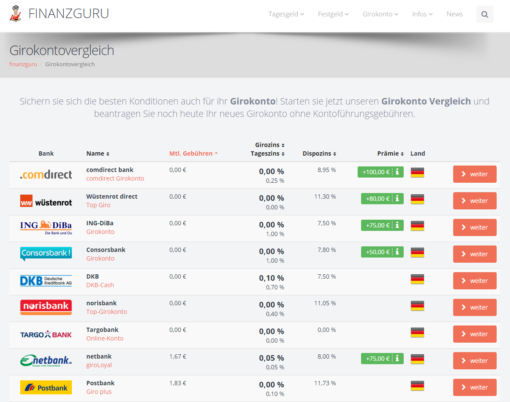
Task: Sort table by Mtl. Gebühren column
Action: tap(194, 153)
